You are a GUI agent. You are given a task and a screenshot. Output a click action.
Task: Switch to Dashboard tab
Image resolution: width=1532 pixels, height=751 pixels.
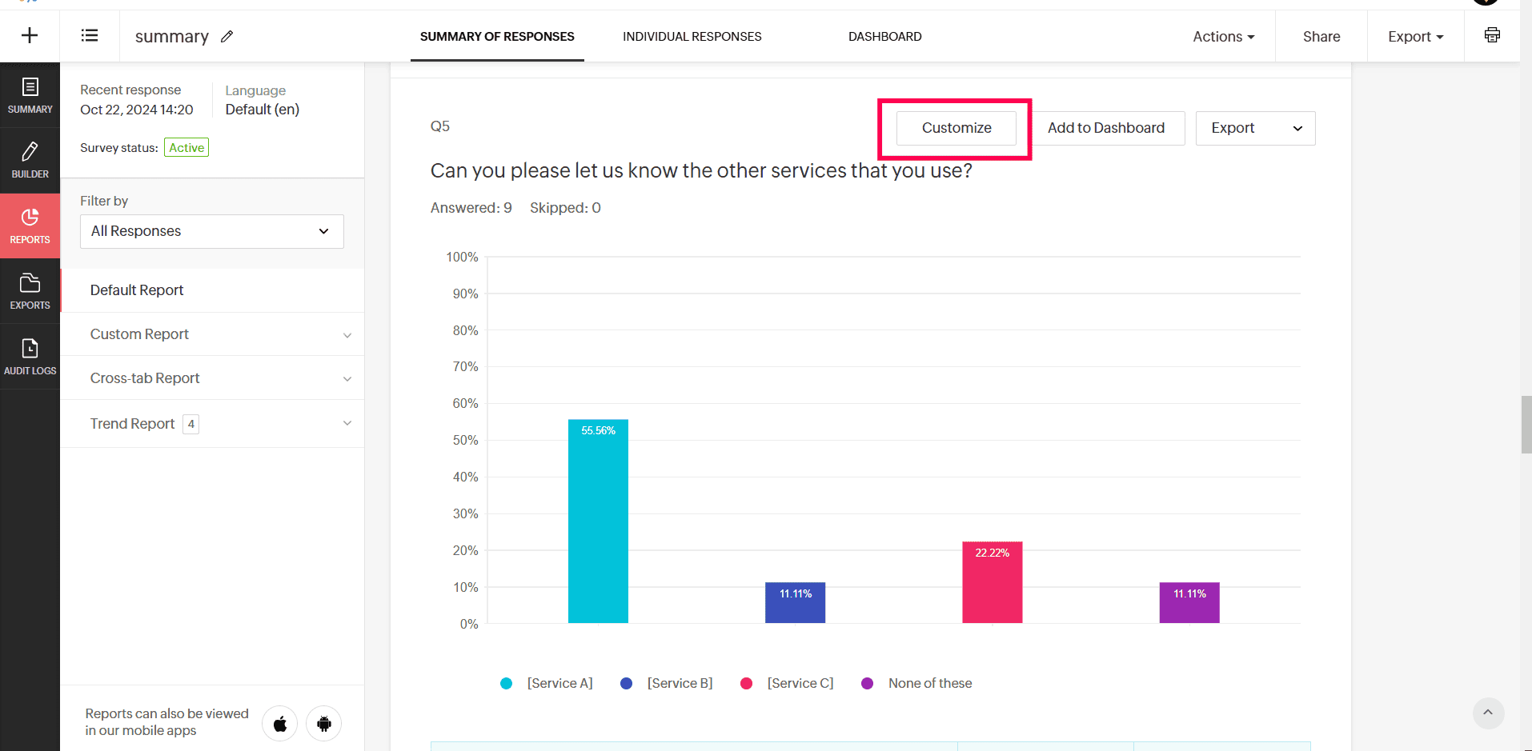(885, 37)
